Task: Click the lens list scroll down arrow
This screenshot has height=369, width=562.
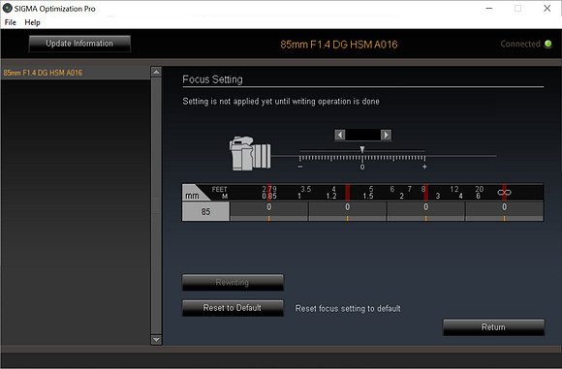Action: point(156,339)
